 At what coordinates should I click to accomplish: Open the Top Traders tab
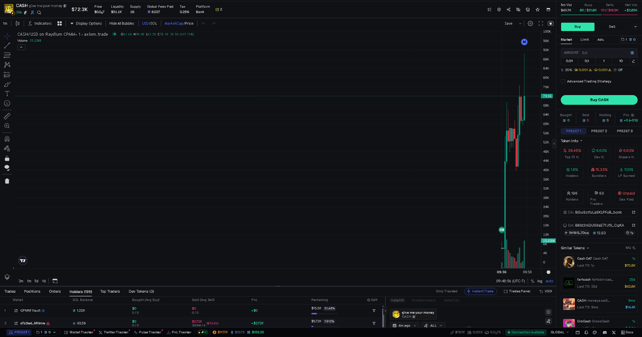[110, 291]
